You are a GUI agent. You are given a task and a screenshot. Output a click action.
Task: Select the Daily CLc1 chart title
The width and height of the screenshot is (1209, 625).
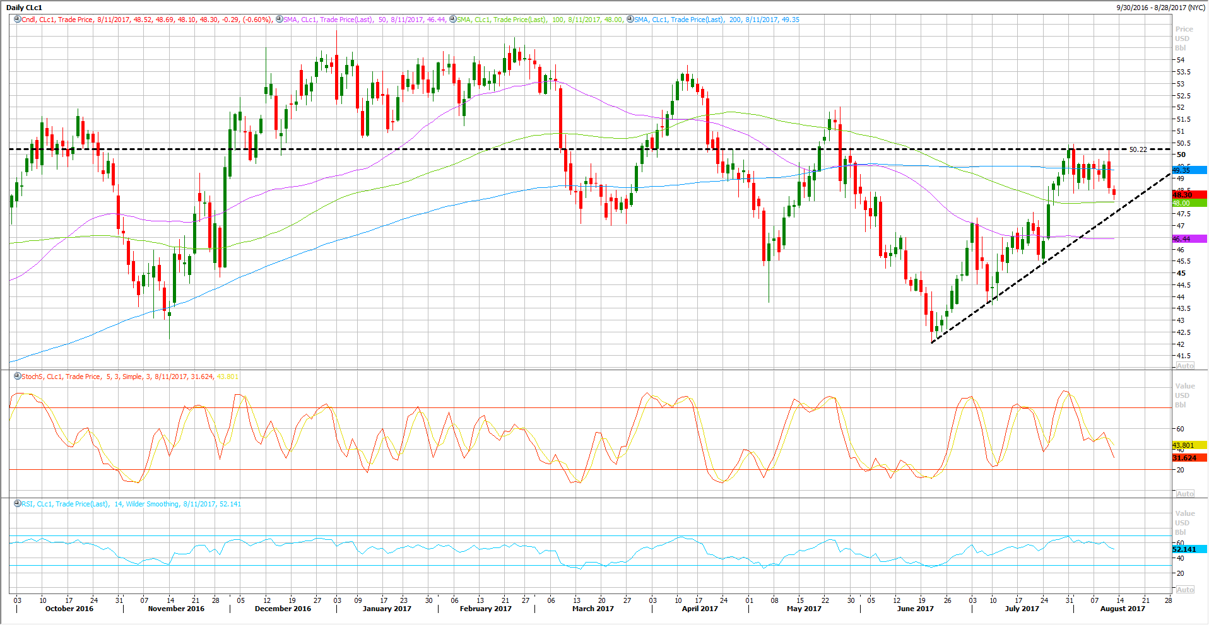24,8
